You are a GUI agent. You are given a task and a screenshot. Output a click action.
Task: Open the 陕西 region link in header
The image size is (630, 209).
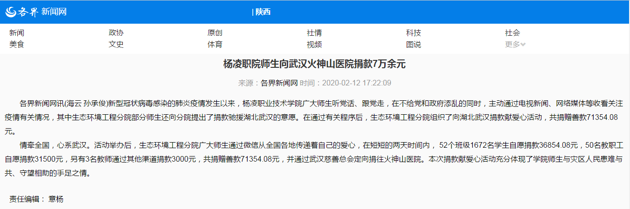coord(263,12)
